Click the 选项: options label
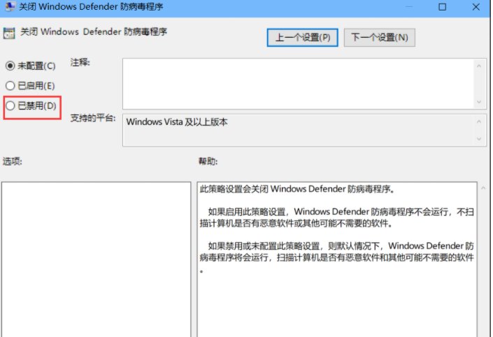 13,161
